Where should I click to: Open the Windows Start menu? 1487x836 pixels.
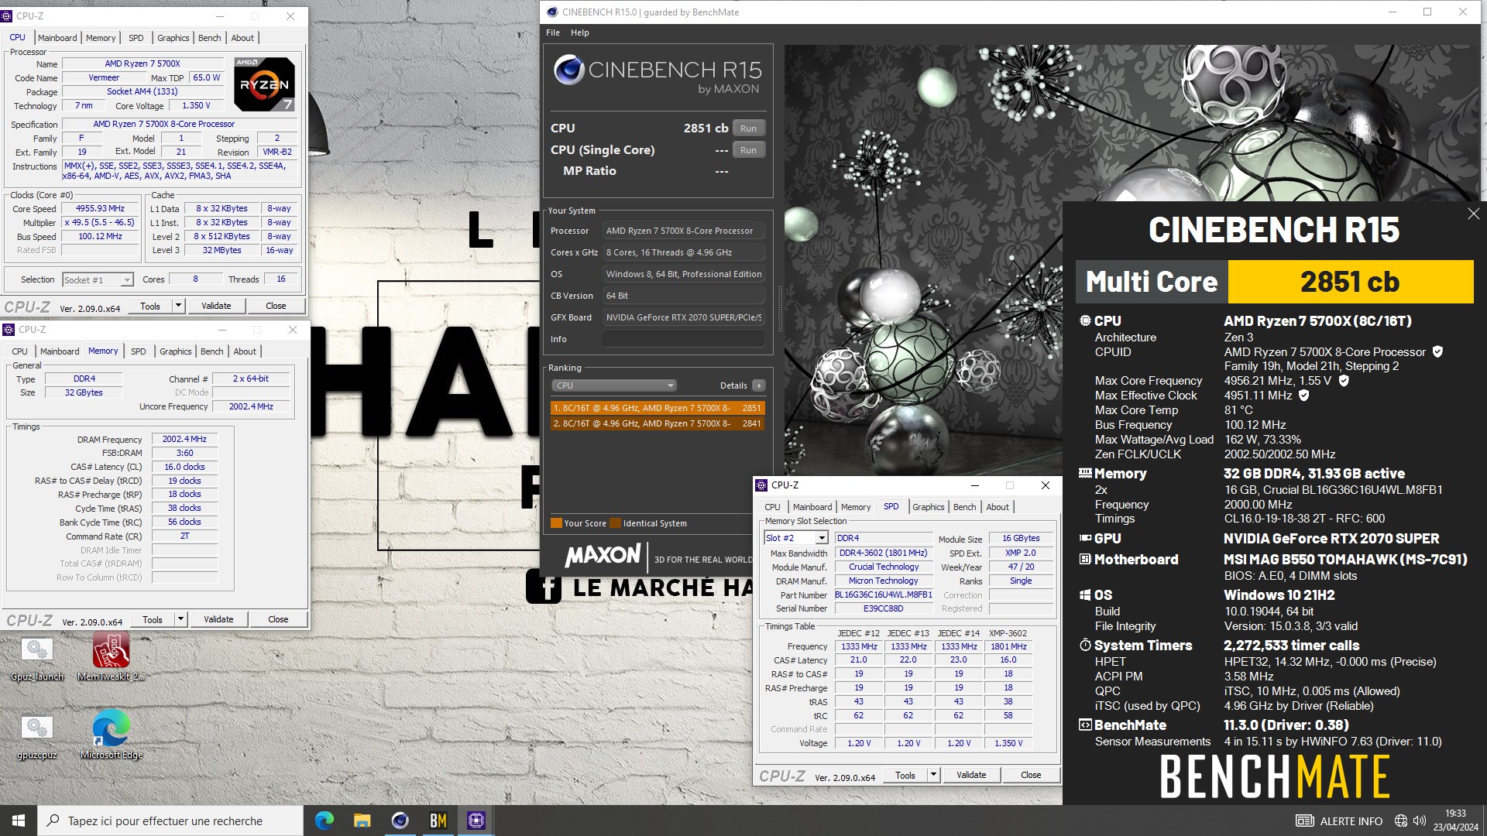pos(19,821)
